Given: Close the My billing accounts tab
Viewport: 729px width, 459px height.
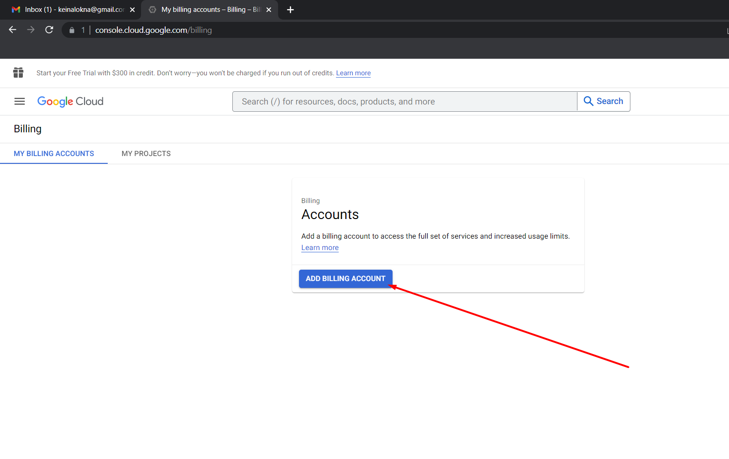Looking at the screenshot, I should [269, 10].
